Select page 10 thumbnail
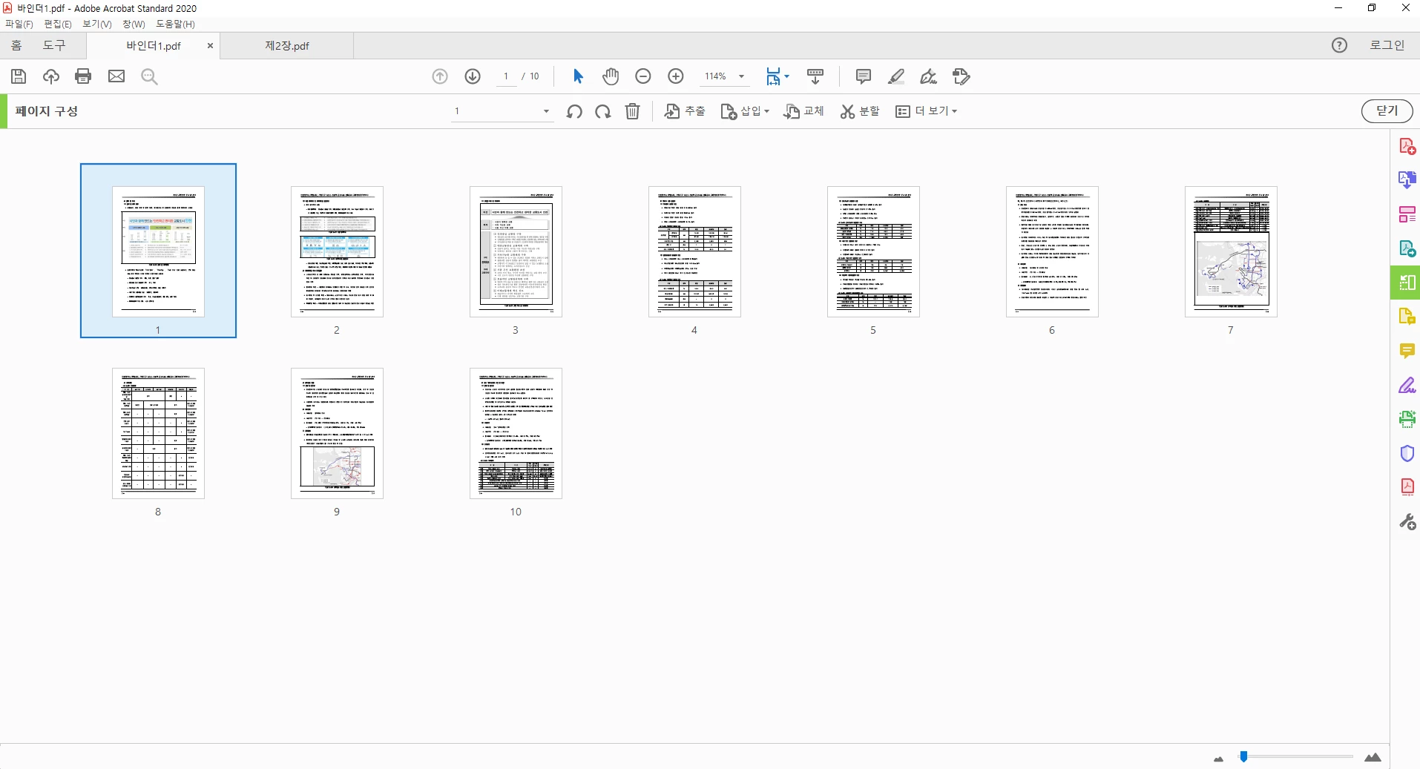The image size is (1420, 769). pos(516,433)
